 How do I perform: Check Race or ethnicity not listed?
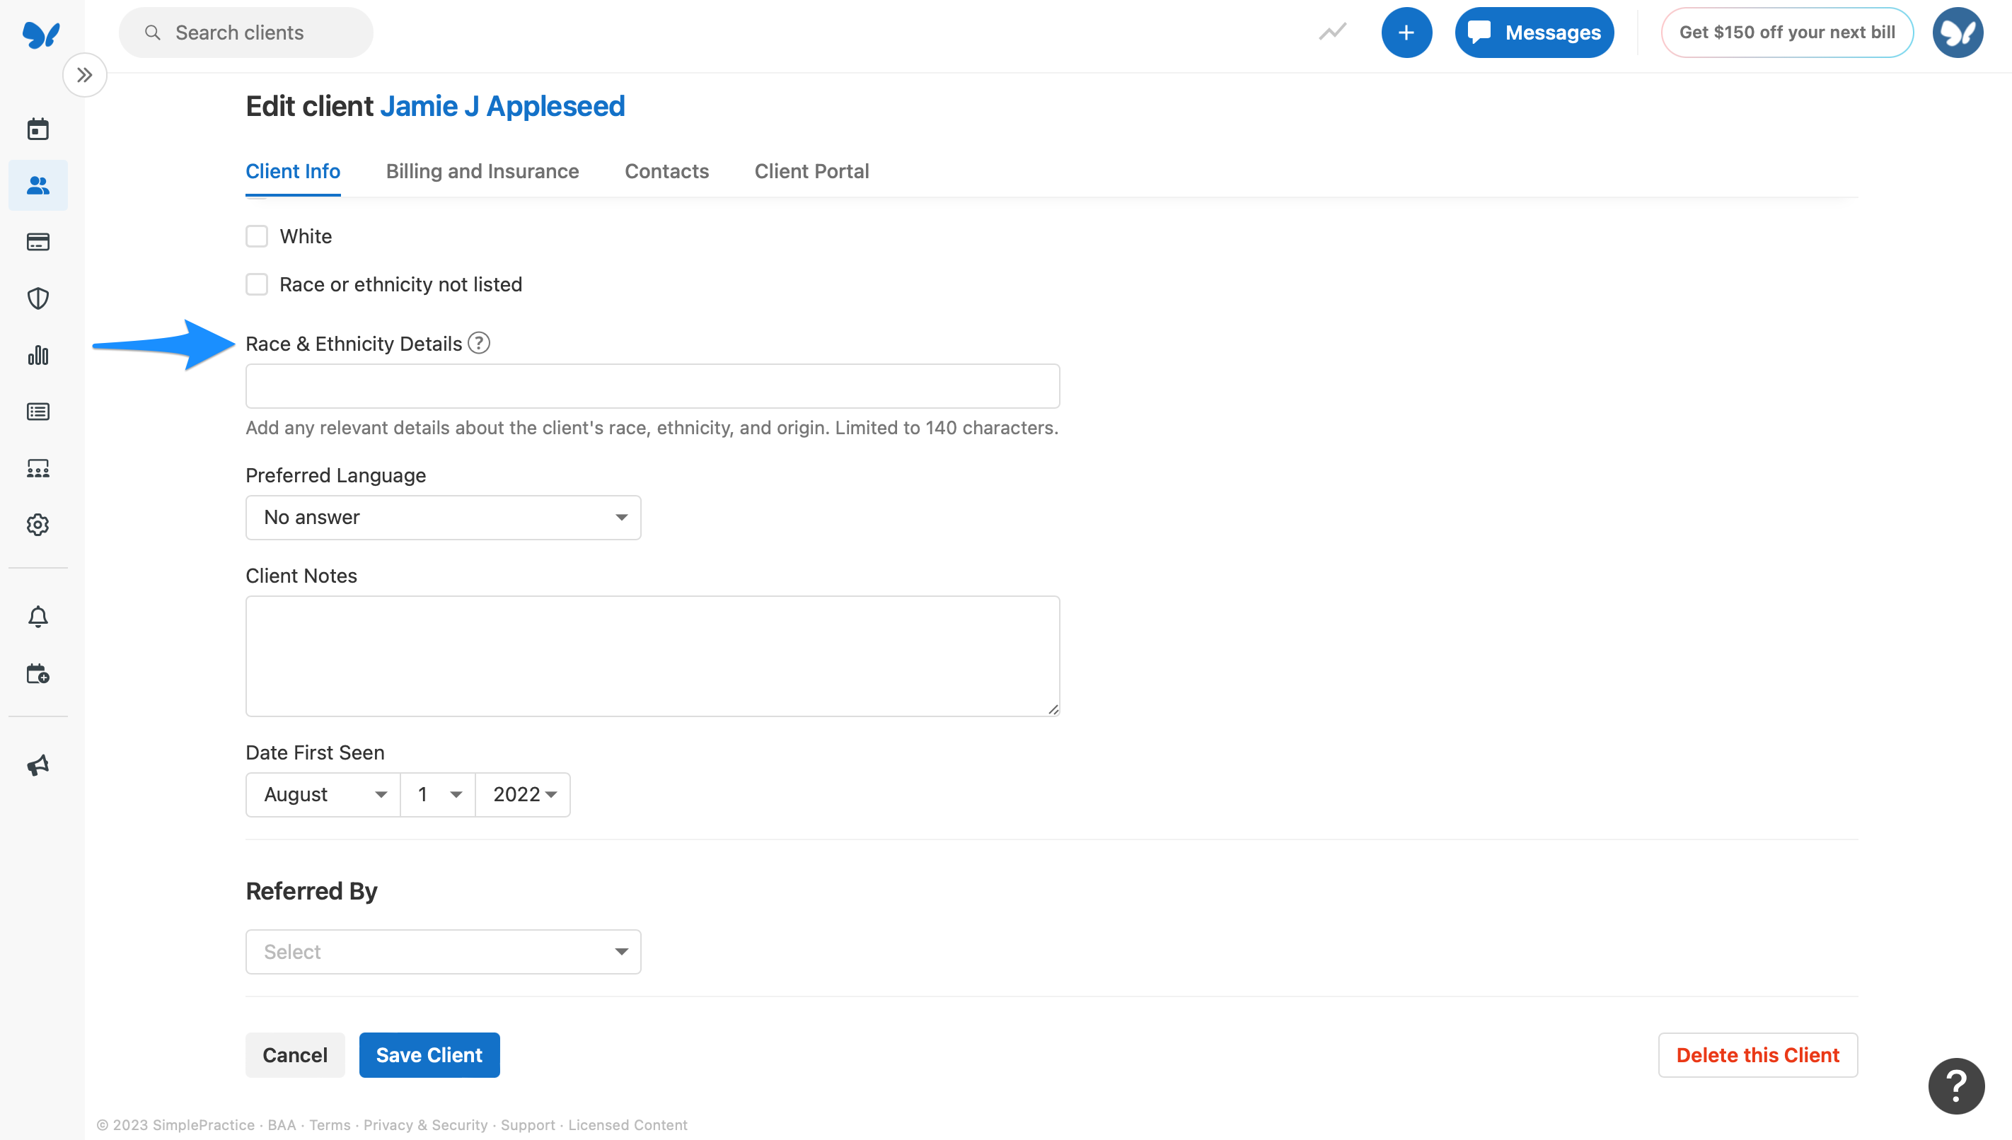tap(257, 284)
